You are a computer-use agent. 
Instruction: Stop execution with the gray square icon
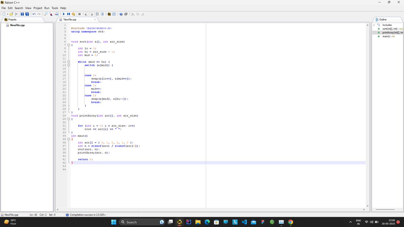[79, 14]
